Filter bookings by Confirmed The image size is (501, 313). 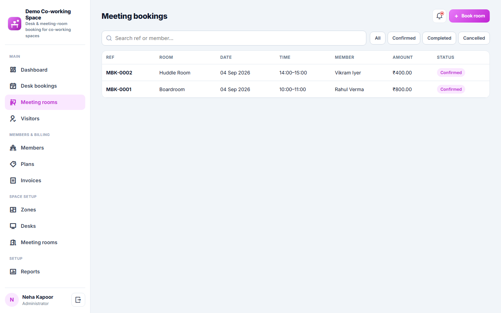point(404,38)
